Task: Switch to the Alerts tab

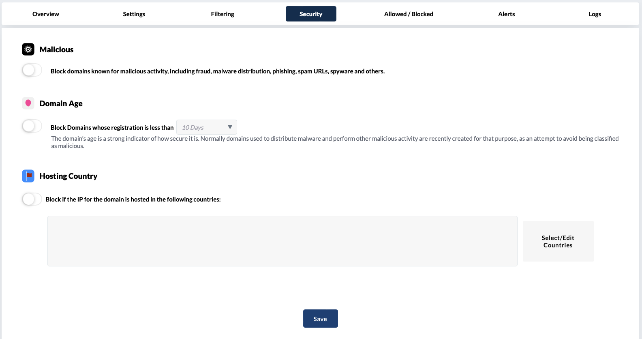Action: (506, 14)
